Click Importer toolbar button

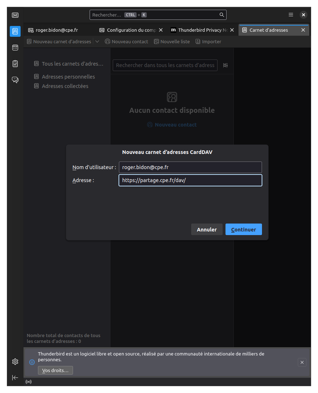pos(208,41)
